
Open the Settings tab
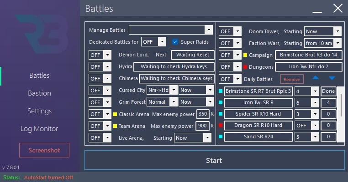tap(39, 111)
